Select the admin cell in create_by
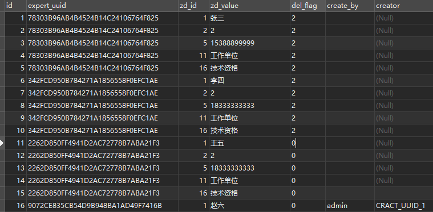Screen dimensions: 433x212 (x=350, y=205)
